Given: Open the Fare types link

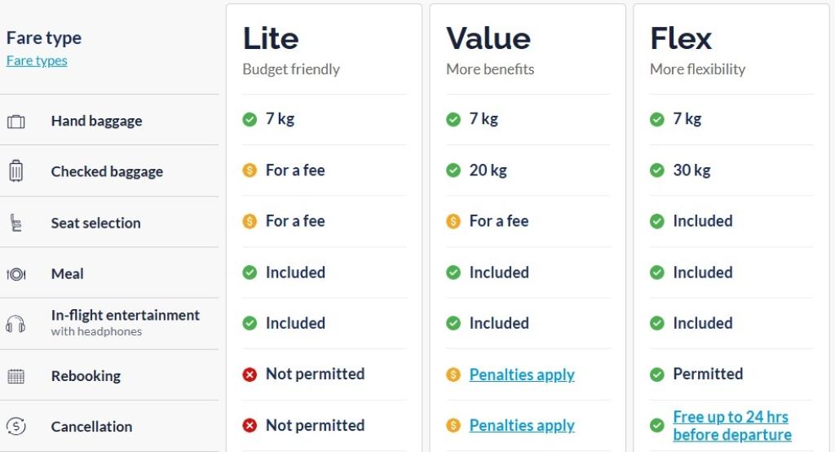Looking at the screenshot, I should pos(37,60).
